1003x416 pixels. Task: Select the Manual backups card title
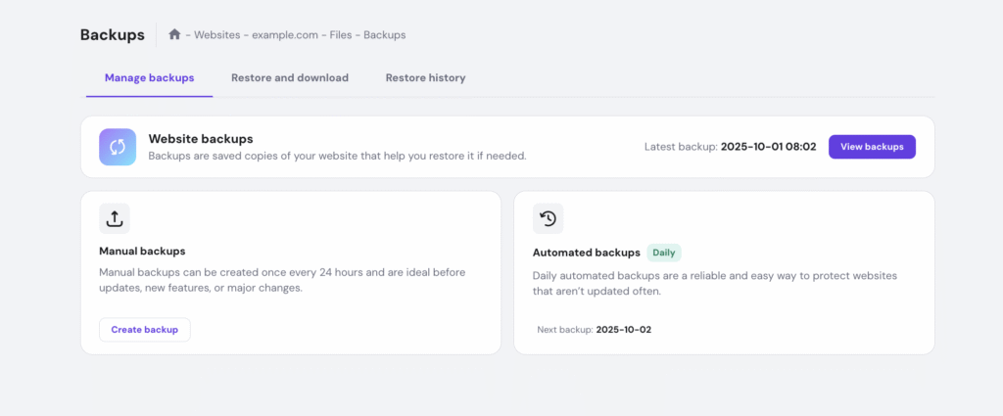142,252
